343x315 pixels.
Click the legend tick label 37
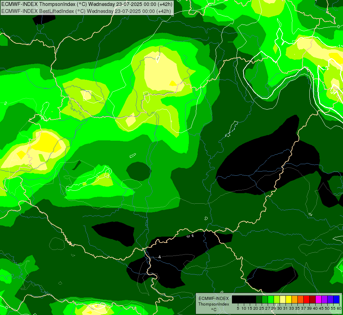pyautogui.click(x=304, y=308)
